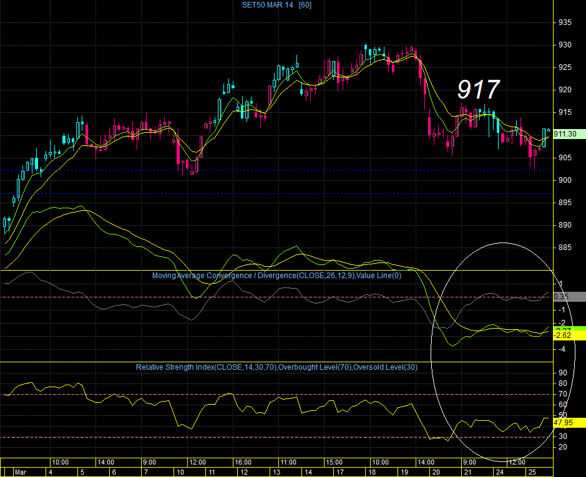Click date 4 on the date axis
Viewport: 586px width, 477px height.
coord(51,472)
